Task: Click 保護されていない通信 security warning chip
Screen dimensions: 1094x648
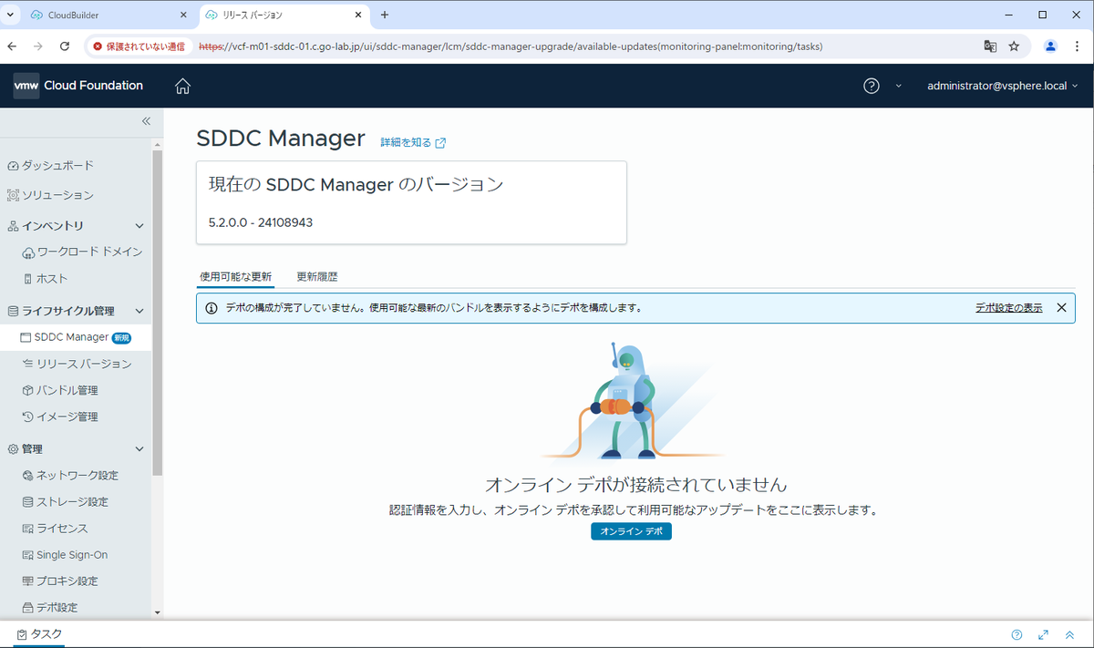Action: click(139, 46)
